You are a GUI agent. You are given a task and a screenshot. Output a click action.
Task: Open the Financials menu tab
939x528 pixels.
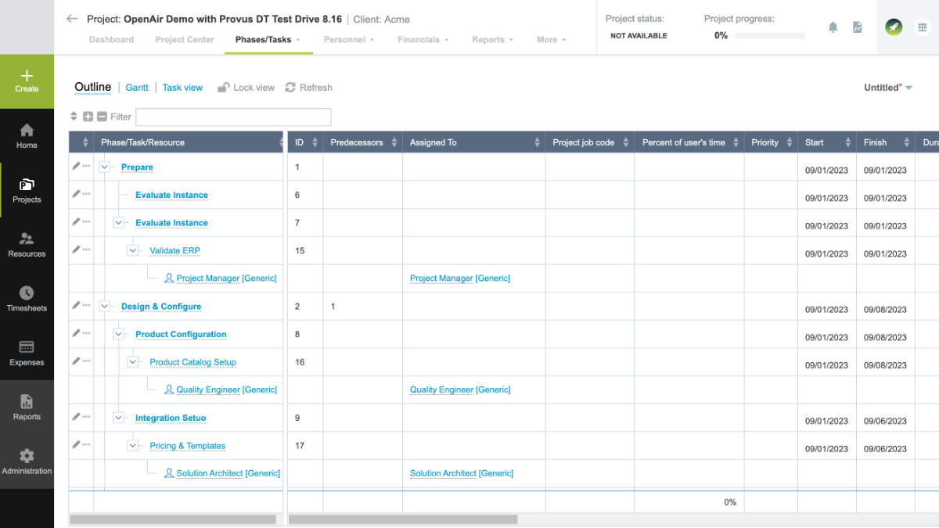coord(423,40)
